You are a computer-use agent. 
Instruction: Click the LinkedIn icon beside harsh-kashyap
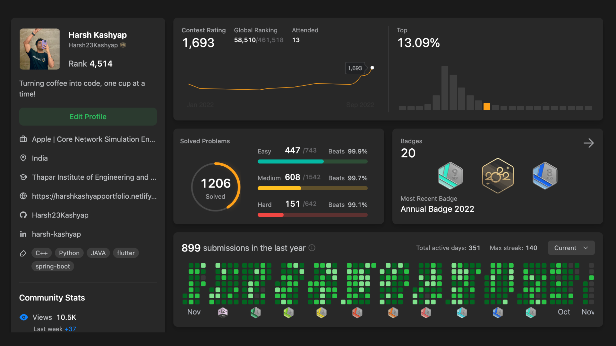coord(23,234)
